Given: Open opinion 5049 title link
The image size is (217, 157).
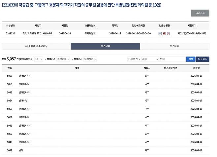Looking at the screenshot, I should [24, 142].
